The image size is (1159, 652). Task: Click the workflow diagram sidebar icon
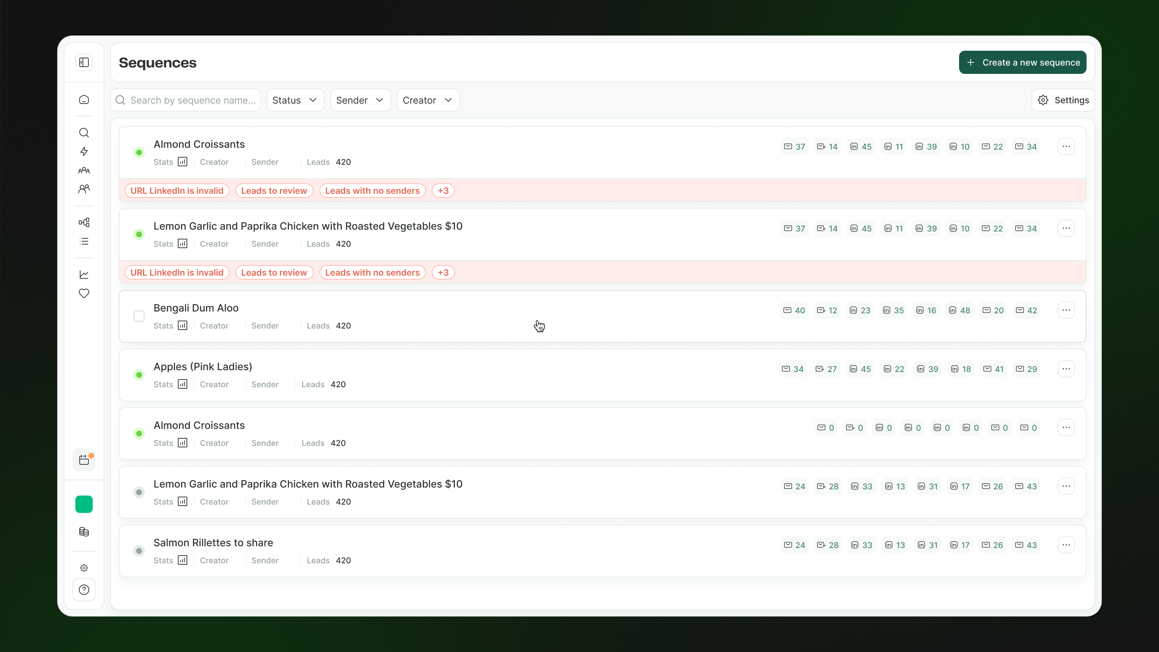(x=84, y=222)
